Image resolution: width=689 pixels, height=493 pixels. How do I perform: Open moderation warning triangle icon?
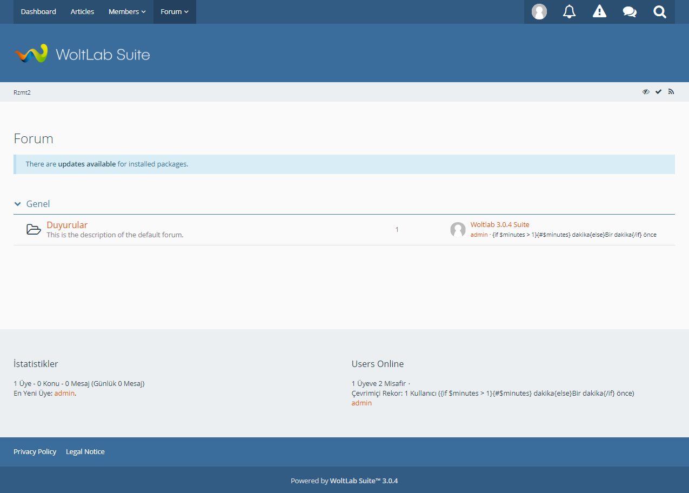pos(599,12)
